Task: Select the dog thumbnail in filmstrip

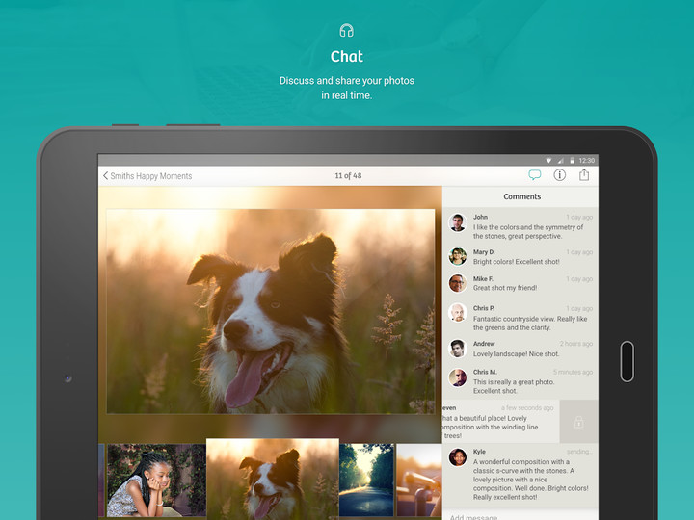Action: [273, 479]
